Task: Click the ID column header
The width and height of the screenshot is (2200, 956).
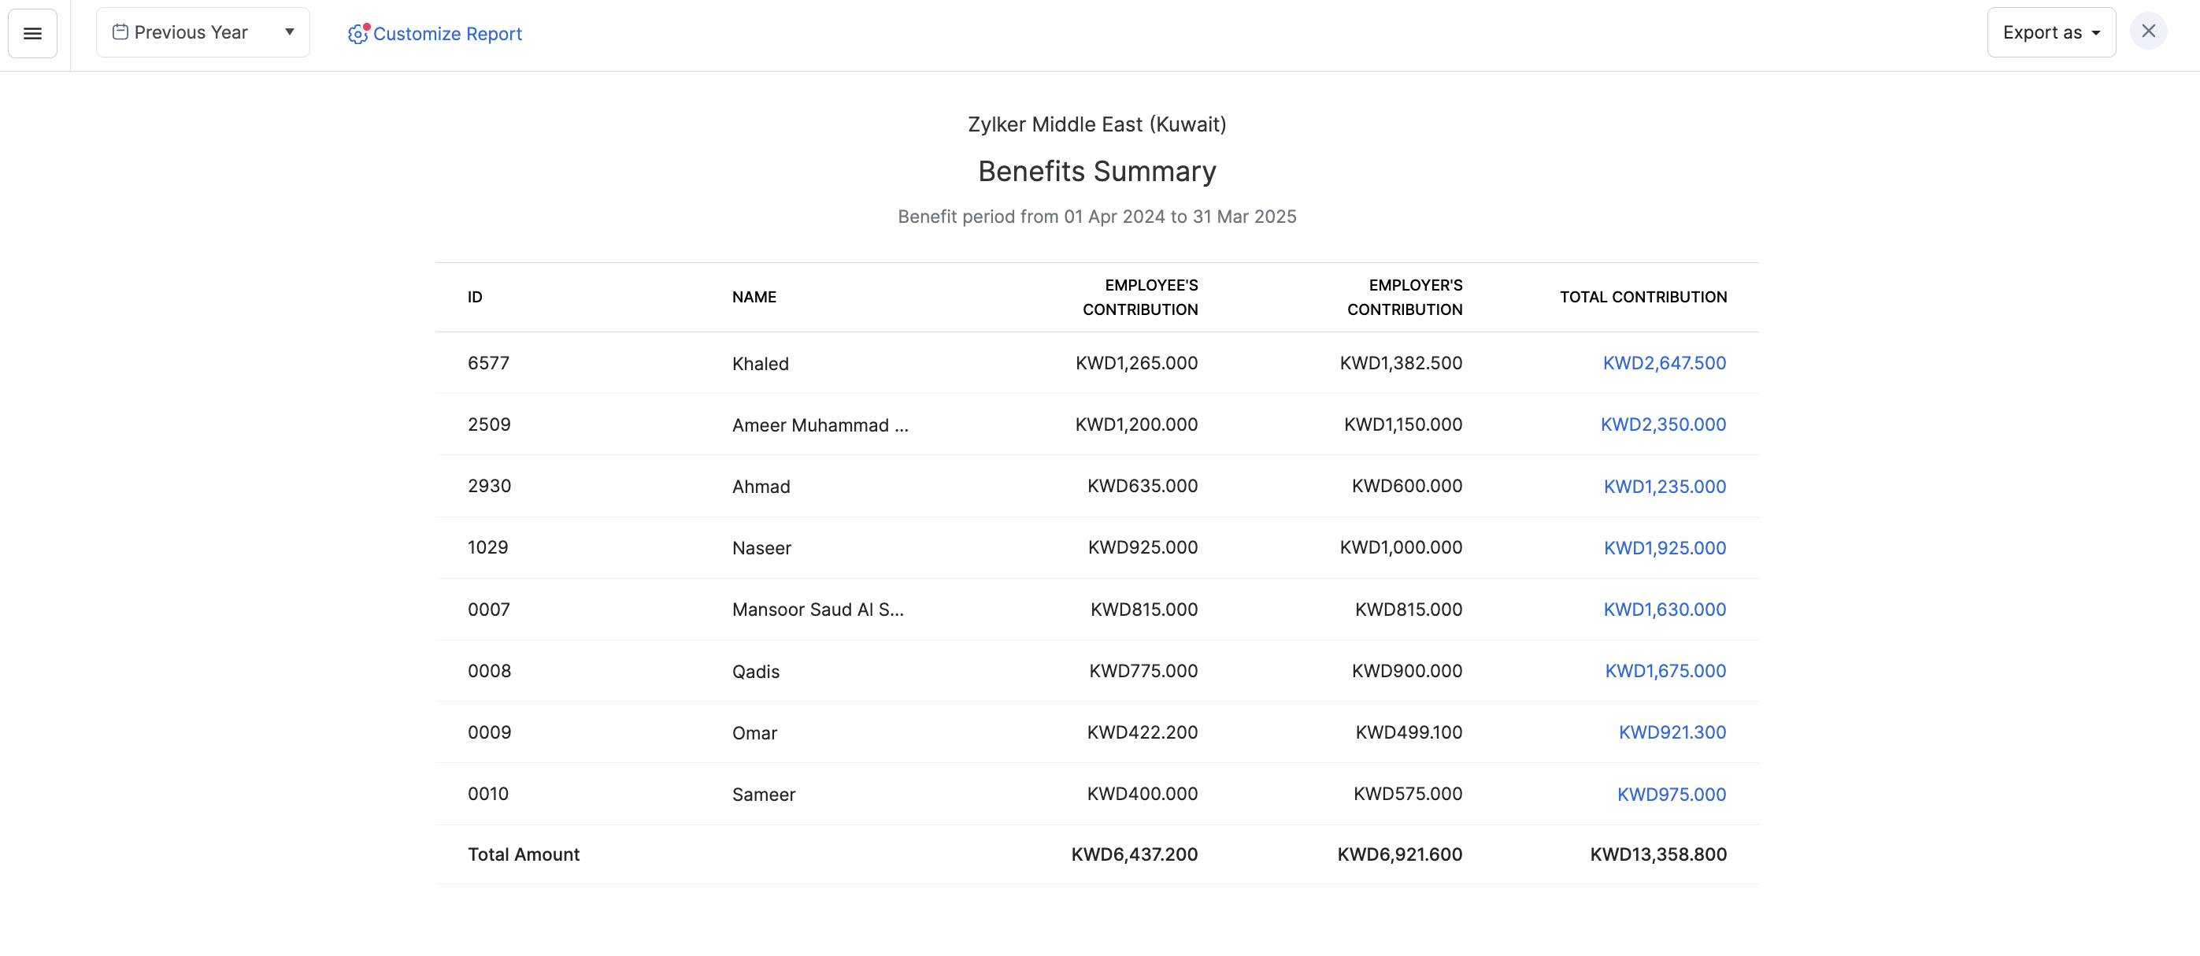Action: point(475,298)
